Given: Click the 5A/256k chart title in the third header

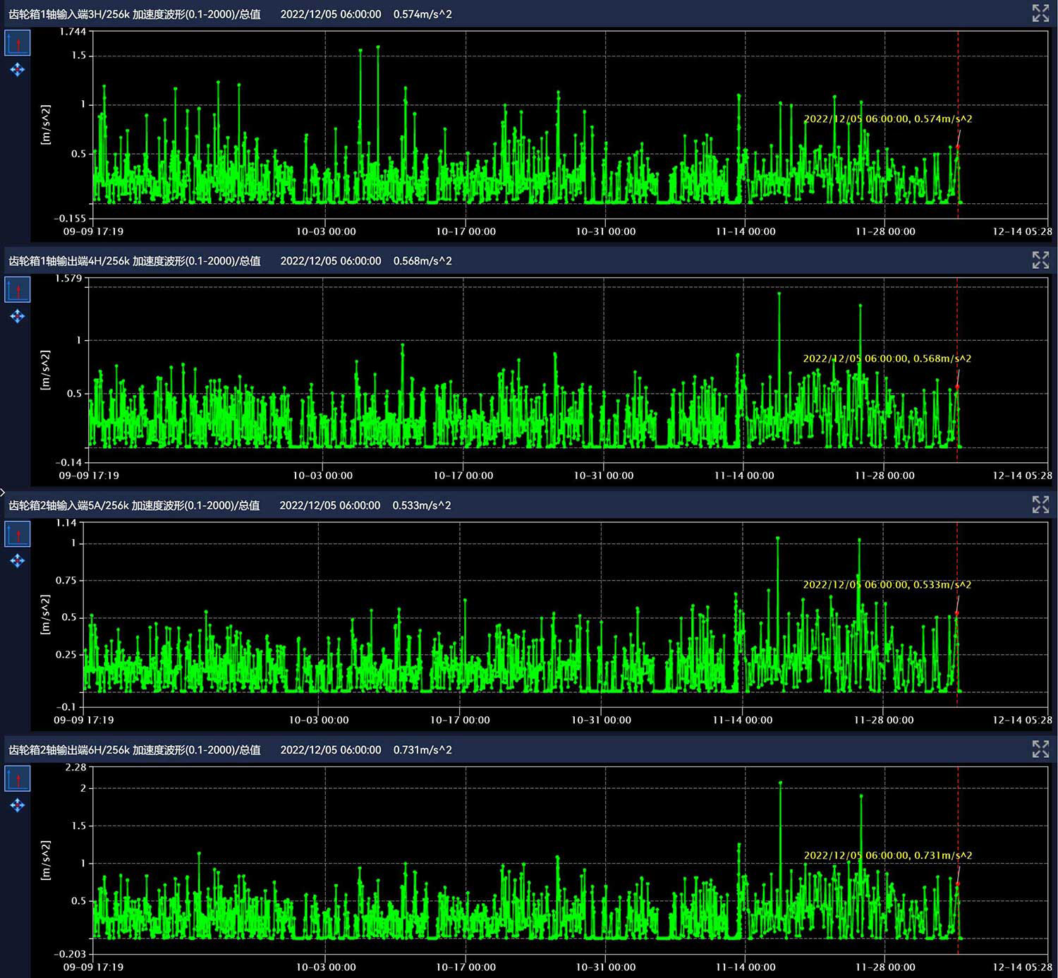Looking at the screenshot, I should point(134,505).
